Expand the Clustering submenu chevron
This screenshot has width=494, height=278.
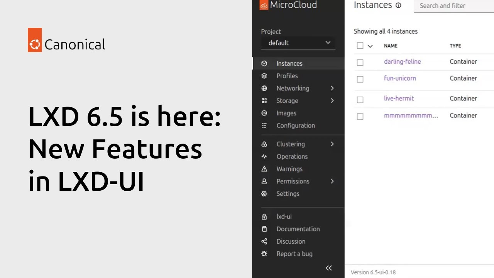click(x=332, y=144)
